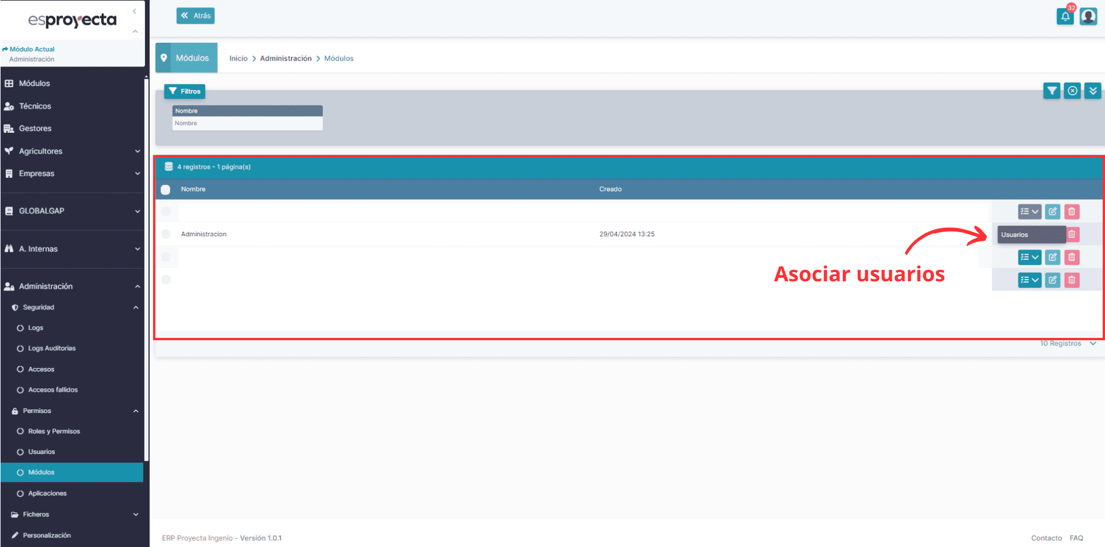
Task: Click the edit icon in the first row
Action: (x=1052, y=211)
